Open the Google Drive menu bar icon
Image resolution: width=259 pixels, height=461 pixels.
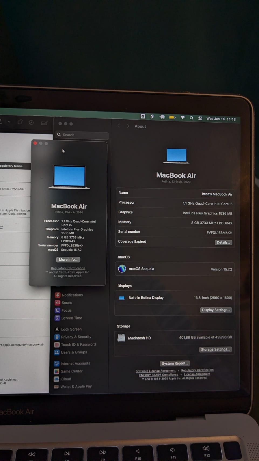click(143, 116)
